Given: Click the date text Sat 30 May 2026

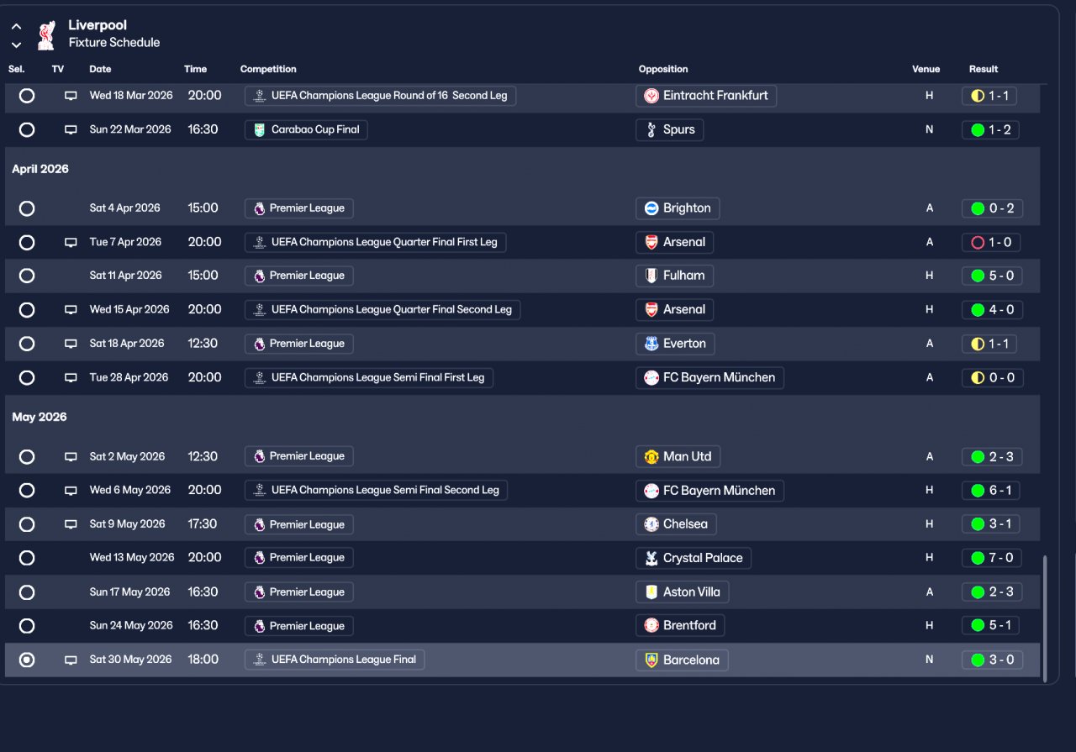Looking at the screenshot, I should (x=130, y=660).
